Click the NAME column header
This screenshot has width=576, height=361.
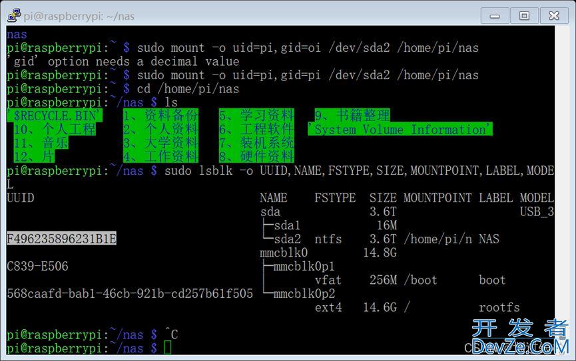[x=274, y=197]
